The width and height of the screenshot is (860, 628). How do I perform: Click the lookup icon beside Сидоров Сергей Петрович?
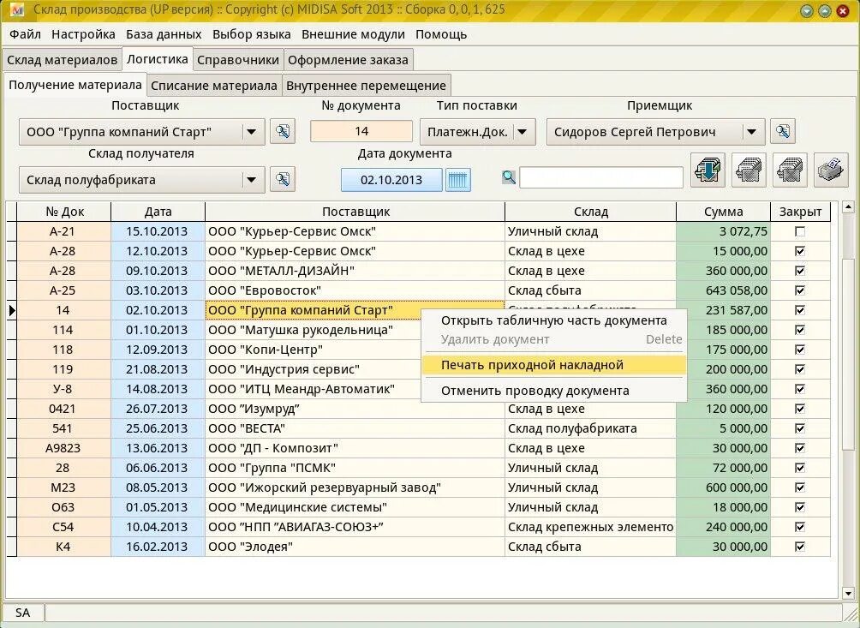click(x=783, y=132)
